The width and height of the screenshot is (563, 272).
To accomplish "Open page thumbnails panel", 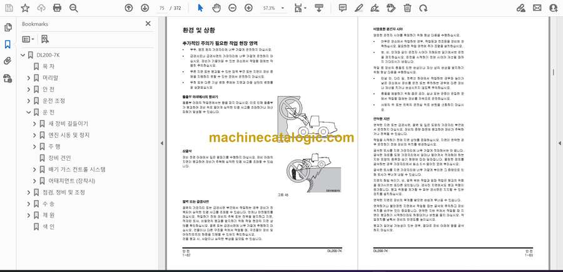I will click(8, 28).
